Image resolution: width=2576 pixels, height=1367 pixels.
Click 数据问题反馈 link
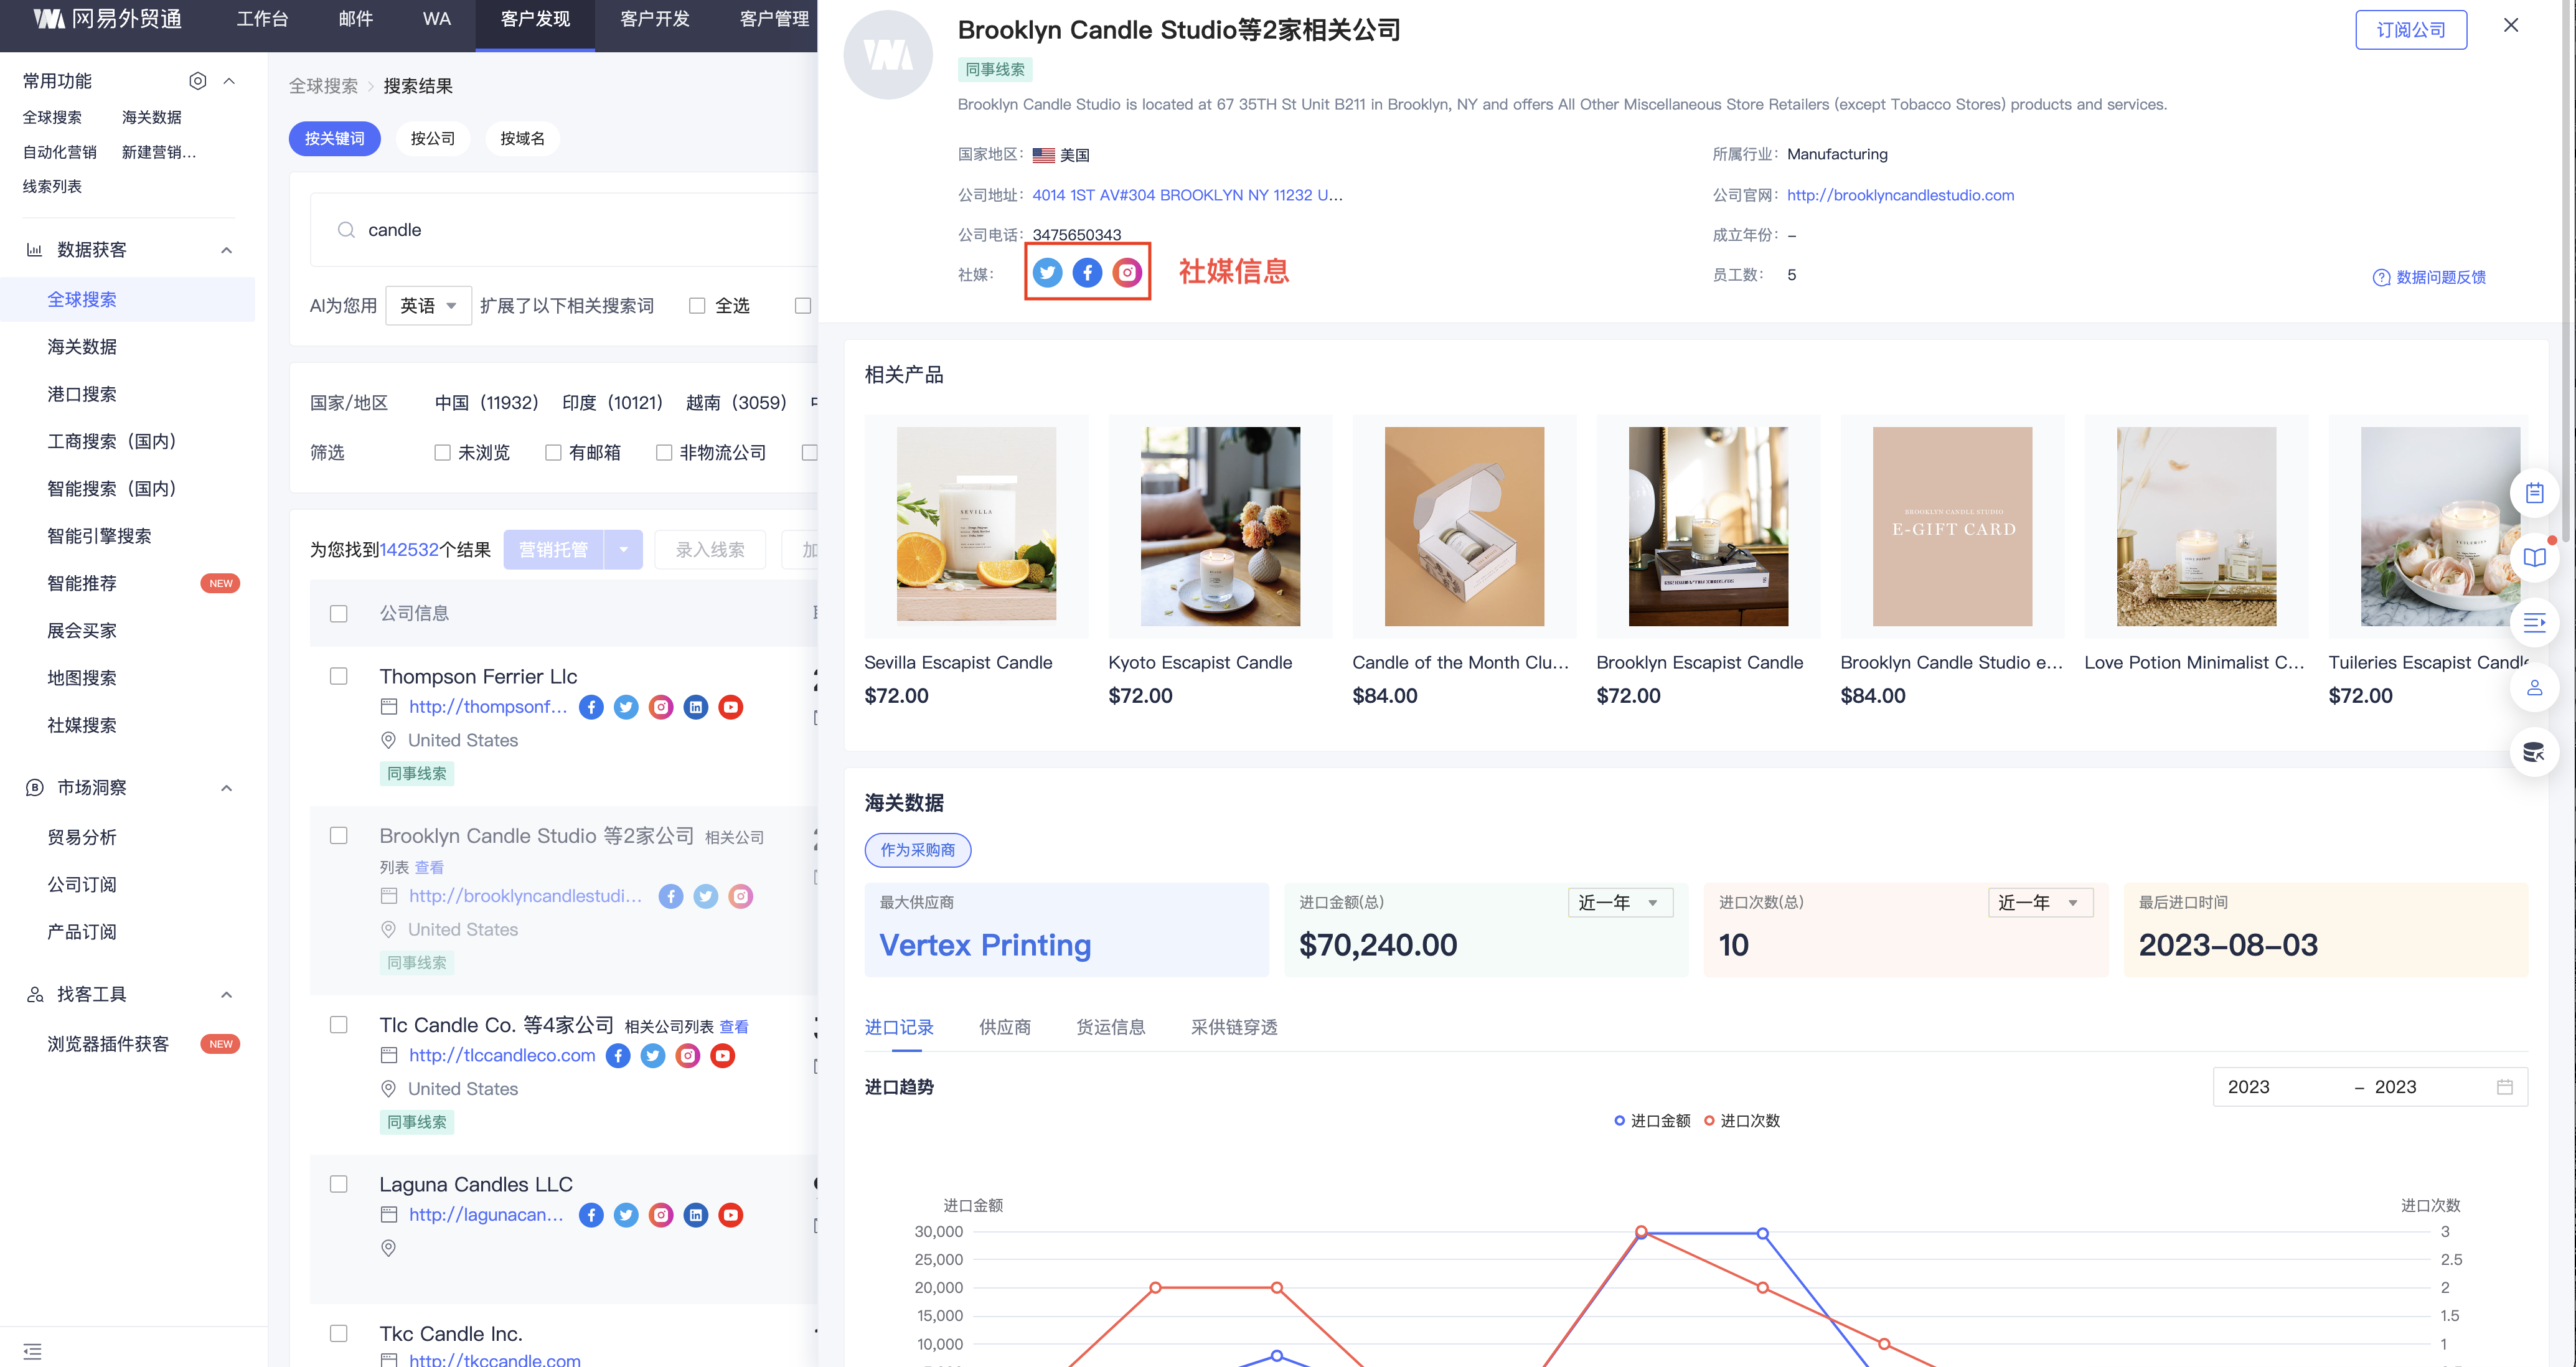[x=2429, y=277]
